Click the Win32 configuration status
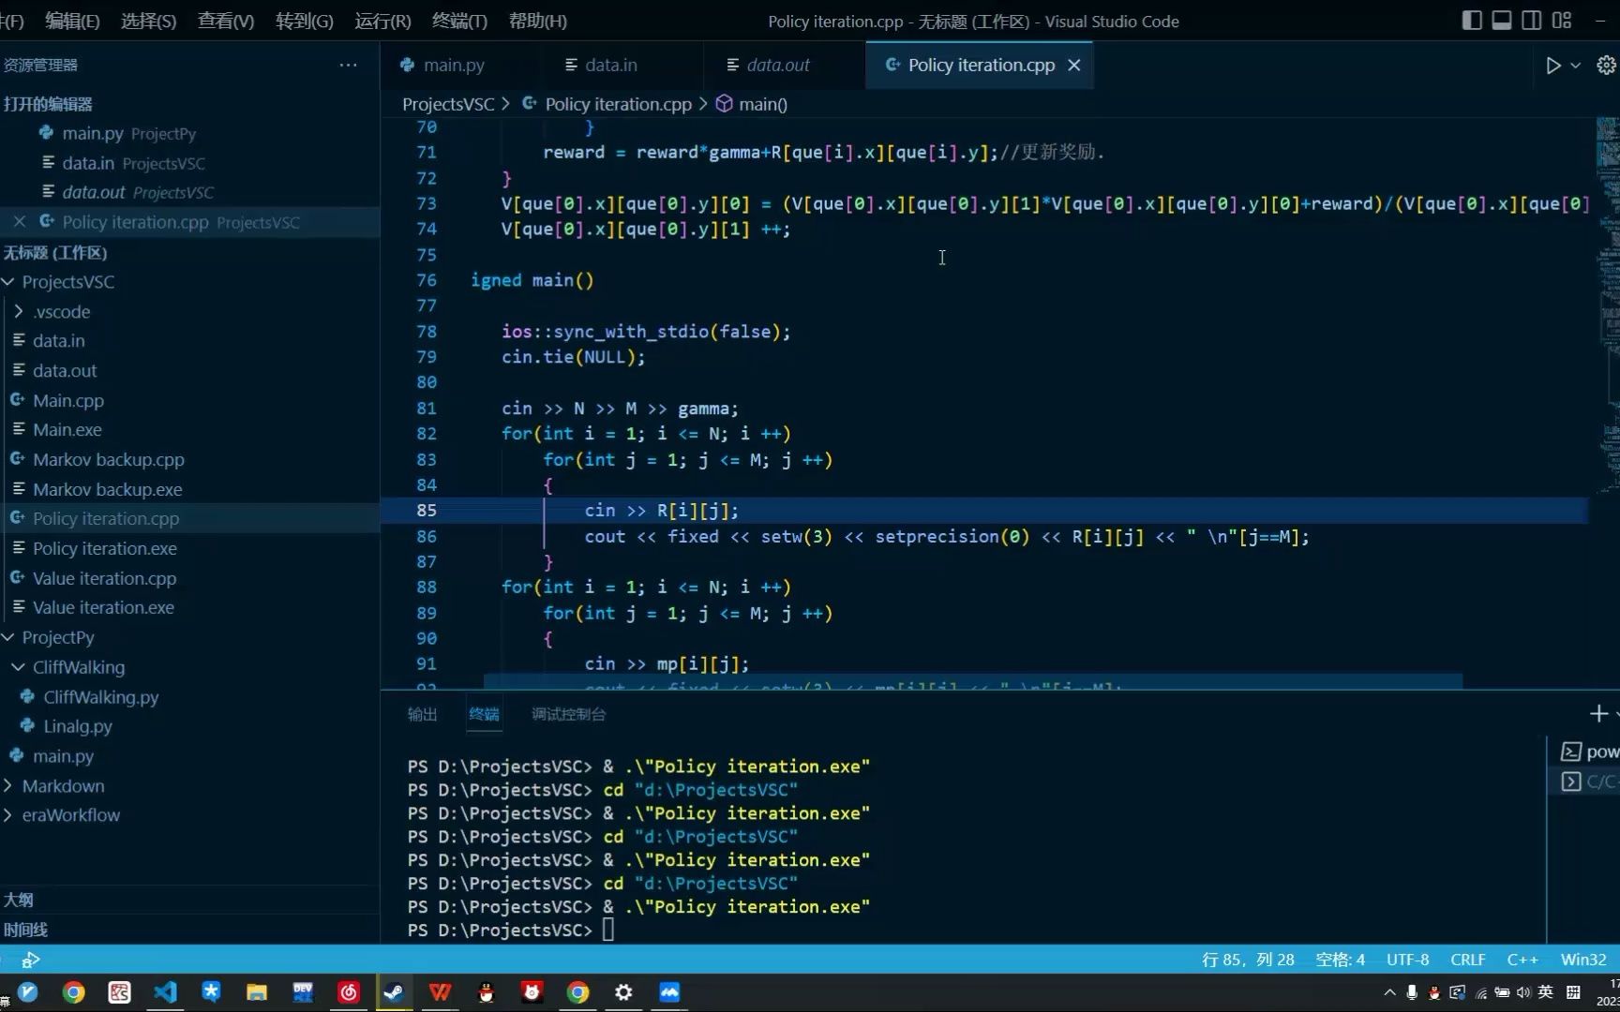 [x=1583, y=960]
